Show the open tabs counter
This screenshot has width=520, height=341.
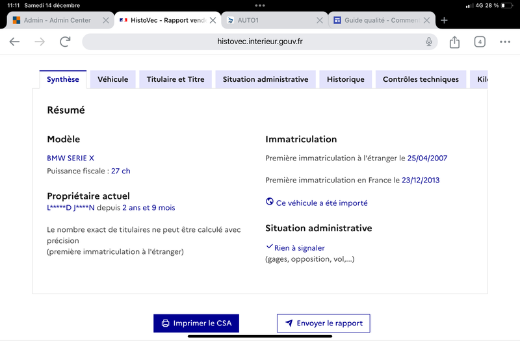pyautogui.click(x=480, y=42)
